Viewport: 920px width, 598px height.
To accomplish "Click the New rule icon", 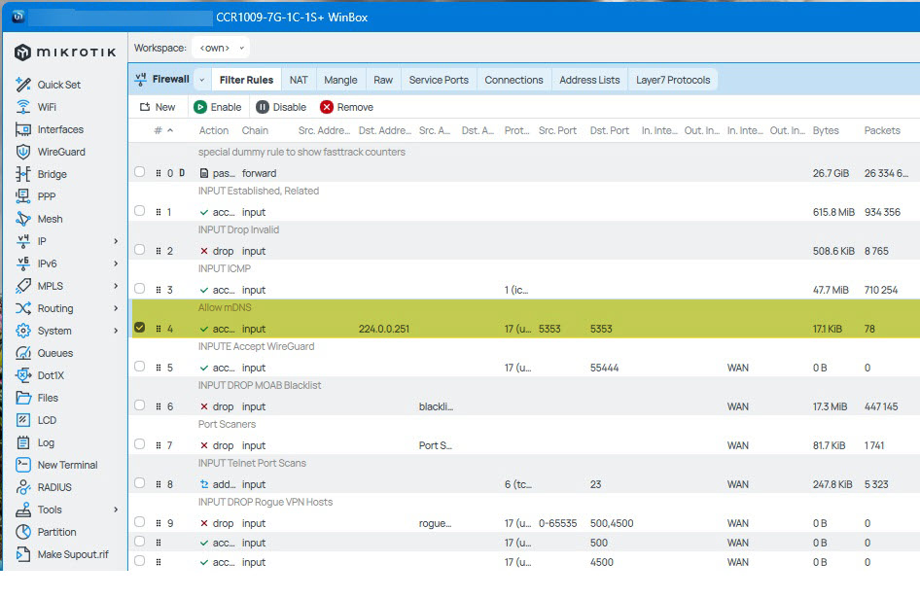I will [x=144, y=107].
